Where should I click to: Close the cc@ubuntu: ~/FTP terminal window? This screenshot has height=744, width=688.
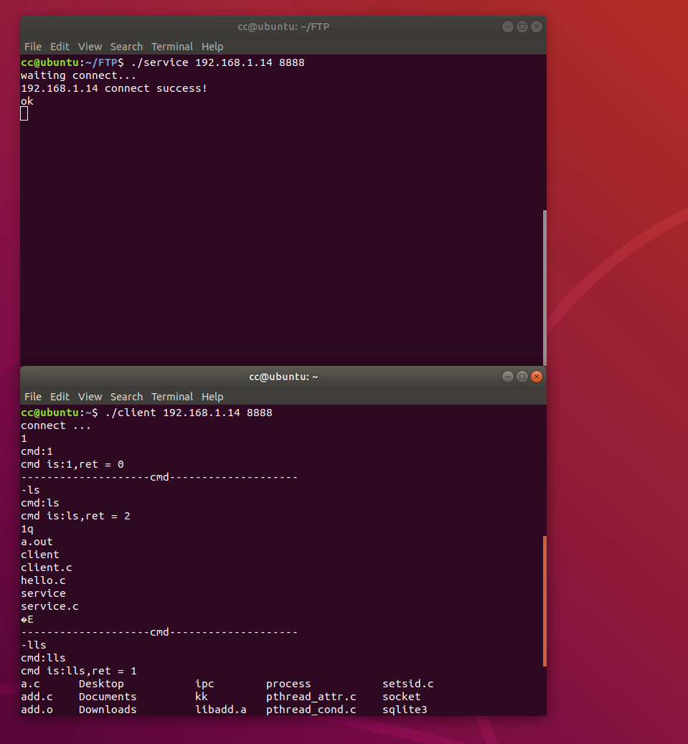537,27
